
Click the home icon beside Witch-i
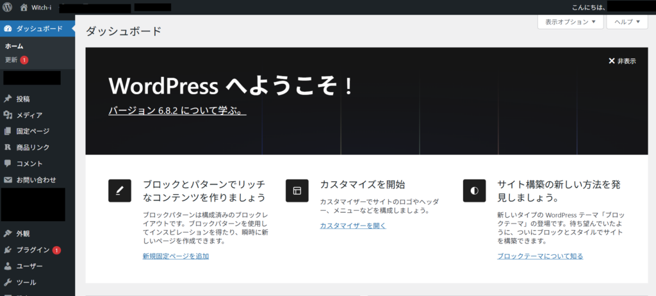pyautogui.click(x=24, y=7)
